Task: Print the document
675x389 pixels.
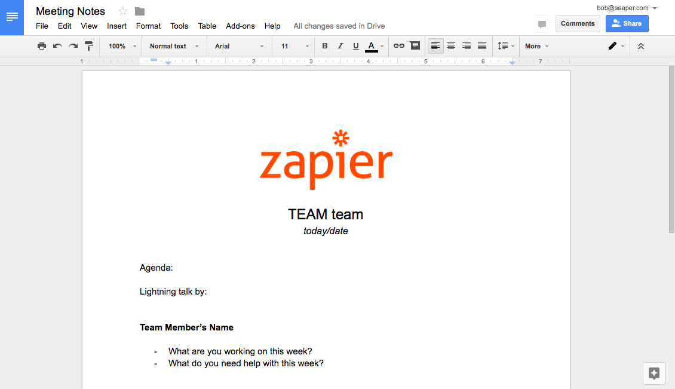Action: tap(42, 46)
